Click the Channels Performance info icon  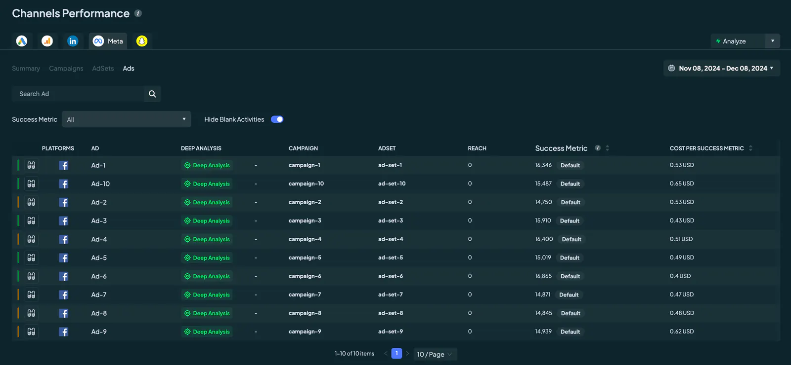(138, 13)
